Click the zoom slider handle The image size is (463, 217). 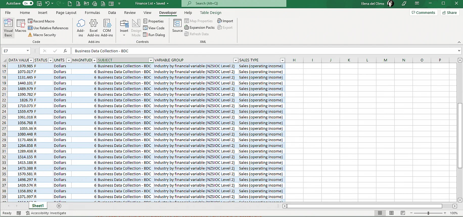point(428,213)
